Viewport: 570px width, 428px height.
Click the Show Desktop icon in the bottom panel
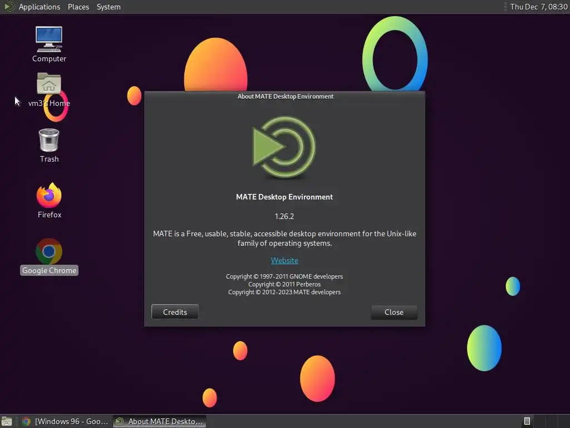(x=7, y=421)
